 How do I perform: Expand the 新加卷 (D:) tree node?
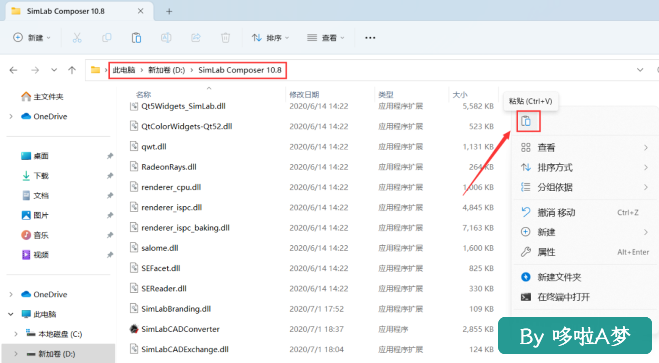point(16,354)
